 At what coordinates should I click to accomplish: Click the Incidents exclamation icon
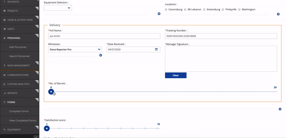coord(5,2)
